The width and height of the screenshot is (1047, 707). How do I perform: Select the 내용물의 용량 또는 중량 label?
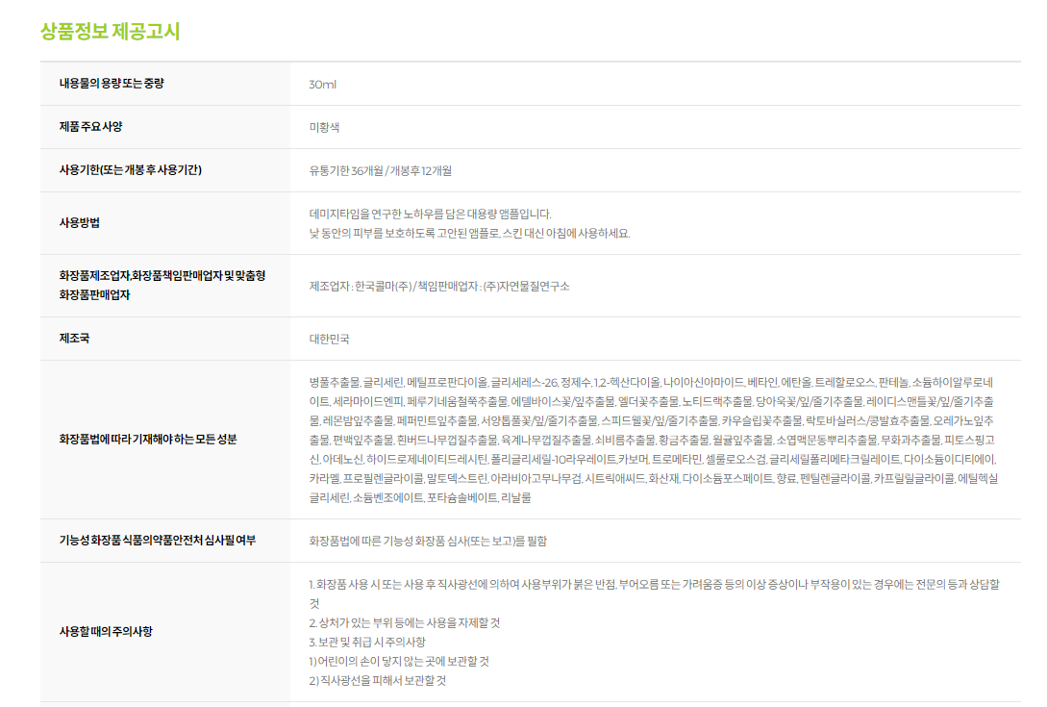click(x=112, y=84)
